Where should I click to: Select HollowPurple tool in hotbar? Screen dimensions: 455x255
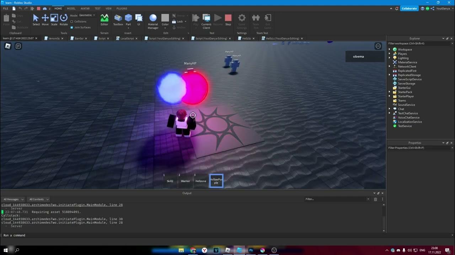[216, 181]
